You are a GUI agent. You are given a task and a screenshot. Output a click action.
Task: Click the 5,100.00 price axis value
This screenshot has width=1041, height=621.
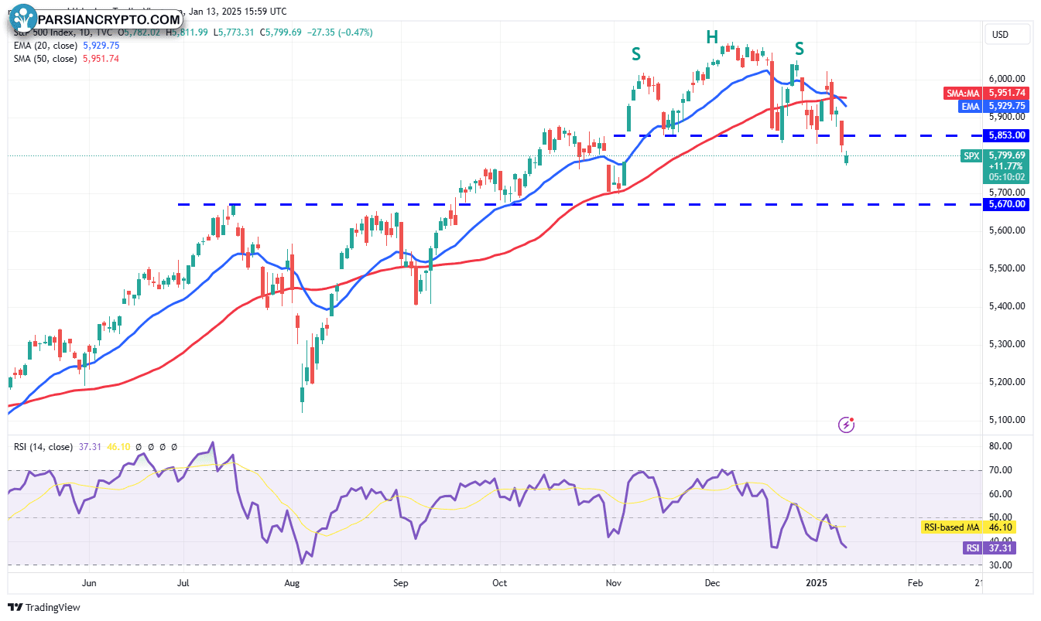point(1007,420)
